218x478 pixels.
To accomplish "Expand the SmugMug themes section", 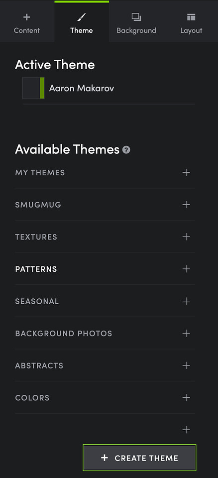I will (x=186, y=205).
